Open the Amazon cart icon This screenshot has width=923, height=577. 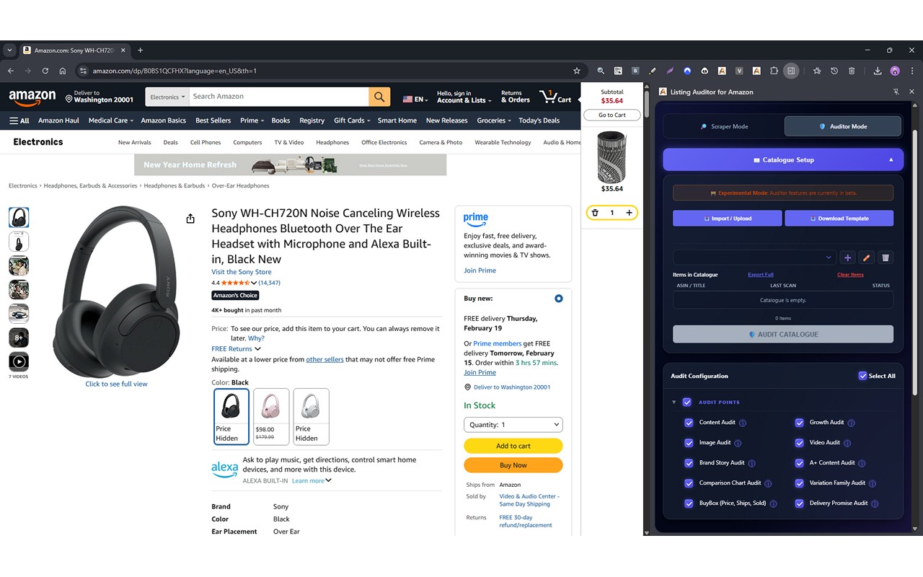pyautogui.click(x=555, y=97)
